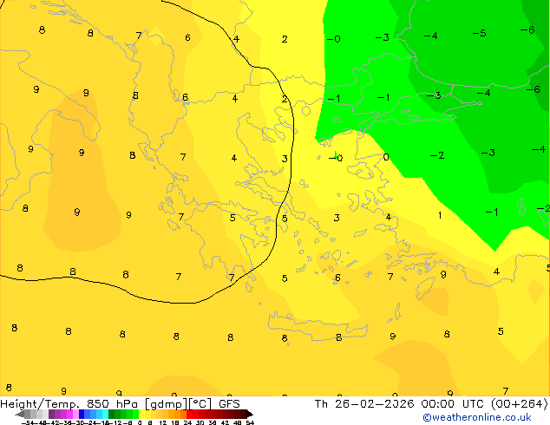Click the gray left arrow end of legend
Viewport: 550px width, 425px height.
tap(20, 414)
